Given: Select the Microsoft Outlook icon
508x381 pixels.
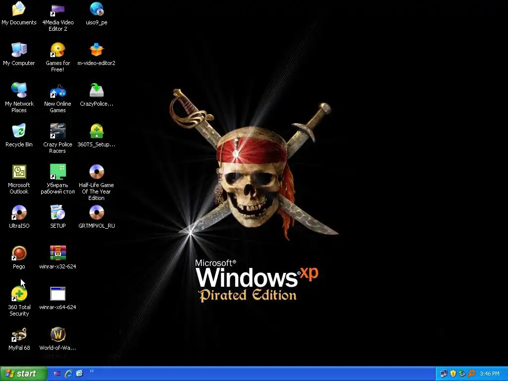Looking at the screenshot, I should (x=19, y=172).
